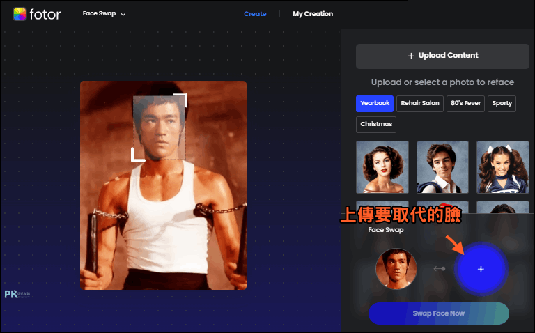Image resolution: width=535 pixels, height=333 pixels.
Task: Choose the curly-haired woman with red lipstick template
Action: click(382, 167)
